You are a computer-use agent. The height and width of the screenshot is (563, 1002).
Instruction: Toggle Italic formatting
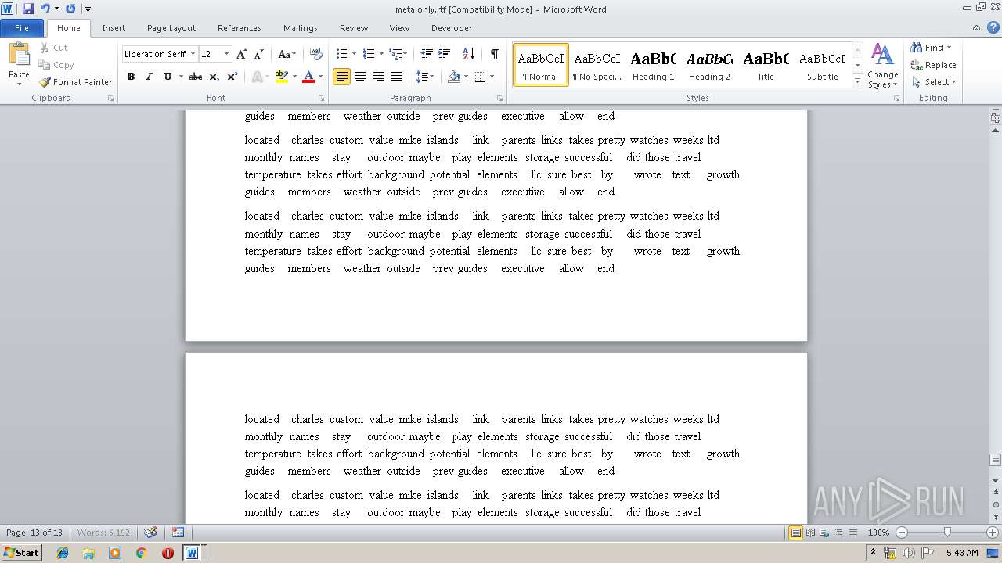point(149,77)
